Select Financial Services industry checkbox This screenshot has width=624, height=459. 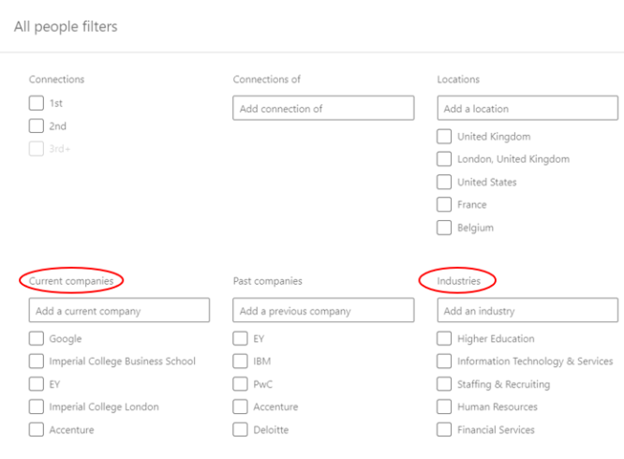coord(444,430)
